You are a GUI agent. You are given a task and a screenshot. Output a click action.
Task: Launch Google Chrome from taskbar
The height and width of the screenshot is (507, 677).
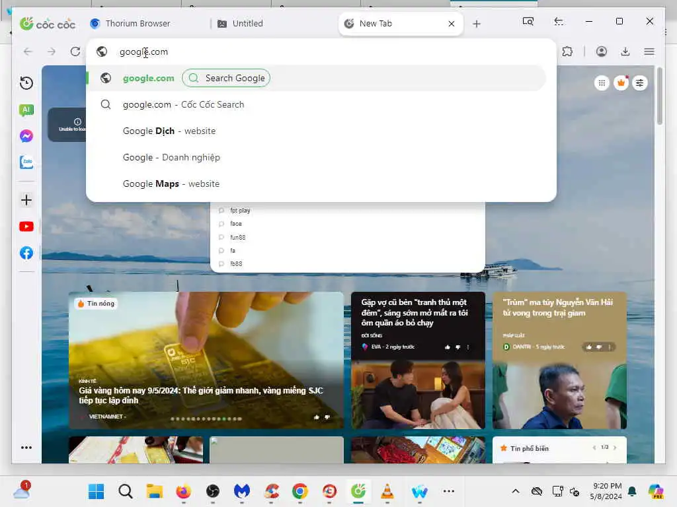pyautogui.click(x=300, y=491)
